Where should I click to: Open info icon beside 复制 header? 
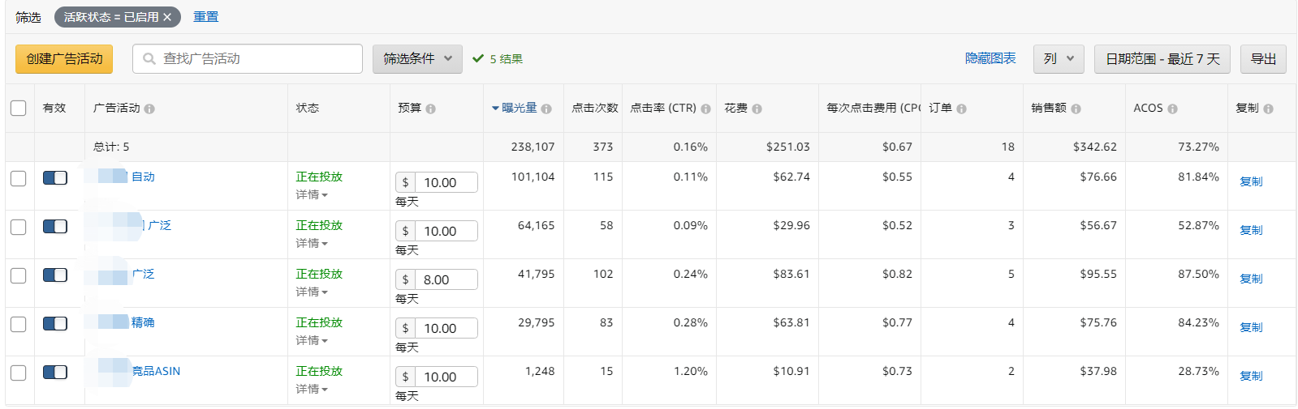[1268, 109]
